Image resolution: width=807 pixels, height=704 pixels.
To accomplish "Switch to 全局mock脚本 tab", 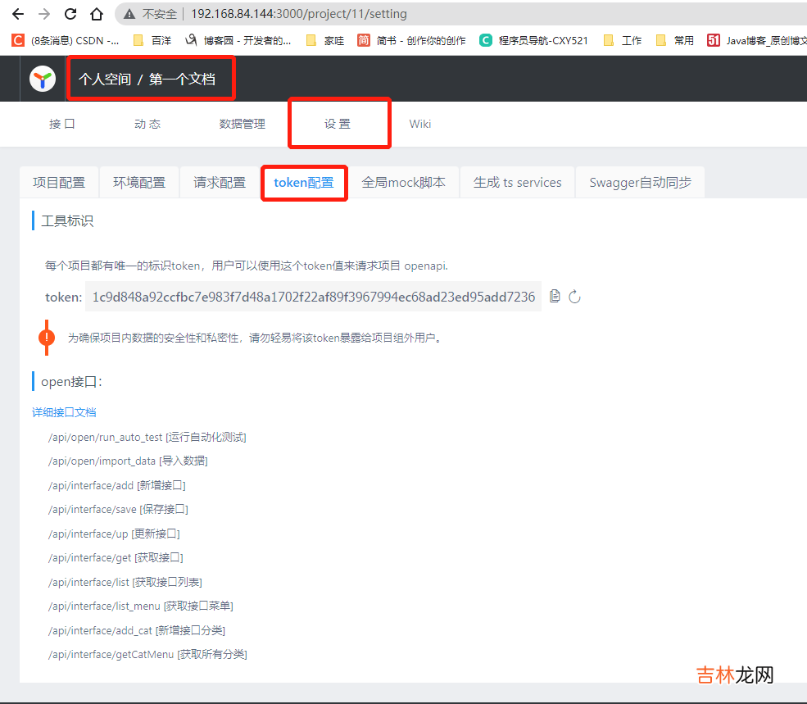I will (x=403, y=183).
